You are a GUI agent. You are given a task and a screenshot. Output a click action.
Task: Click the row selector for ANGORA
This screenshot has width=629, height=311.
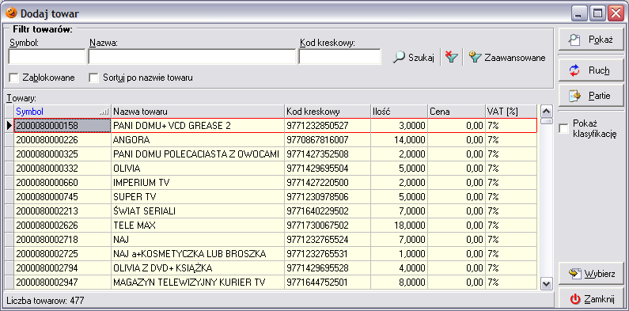(9, 140)
